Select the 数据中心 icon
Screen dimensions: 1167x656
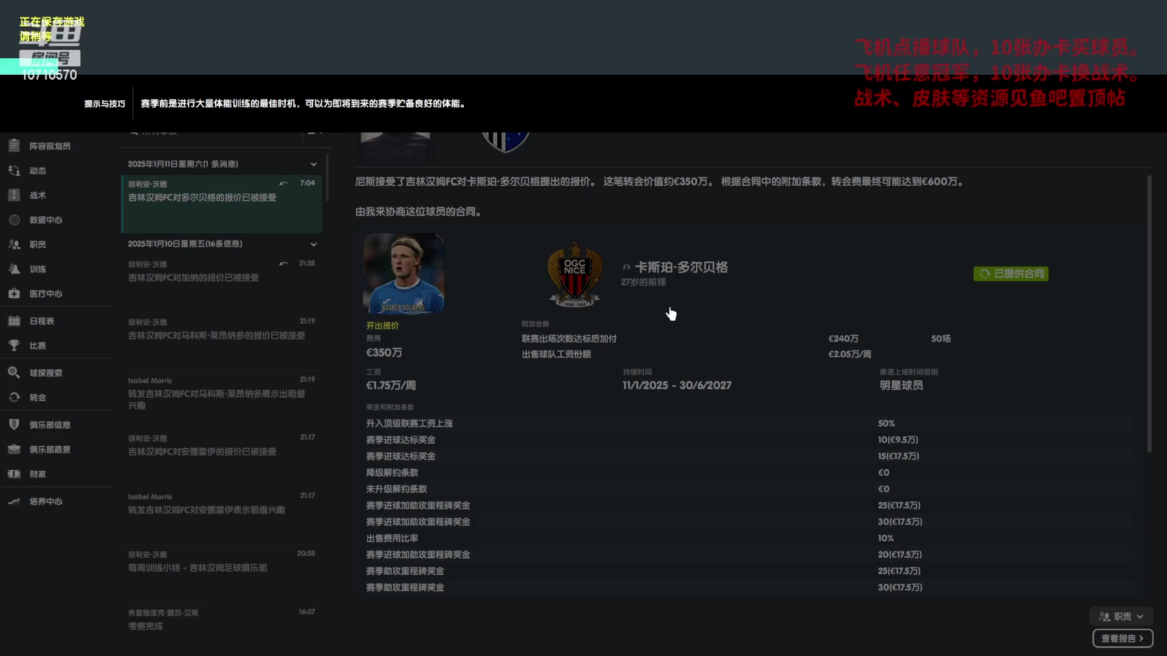tap(14, 220)
